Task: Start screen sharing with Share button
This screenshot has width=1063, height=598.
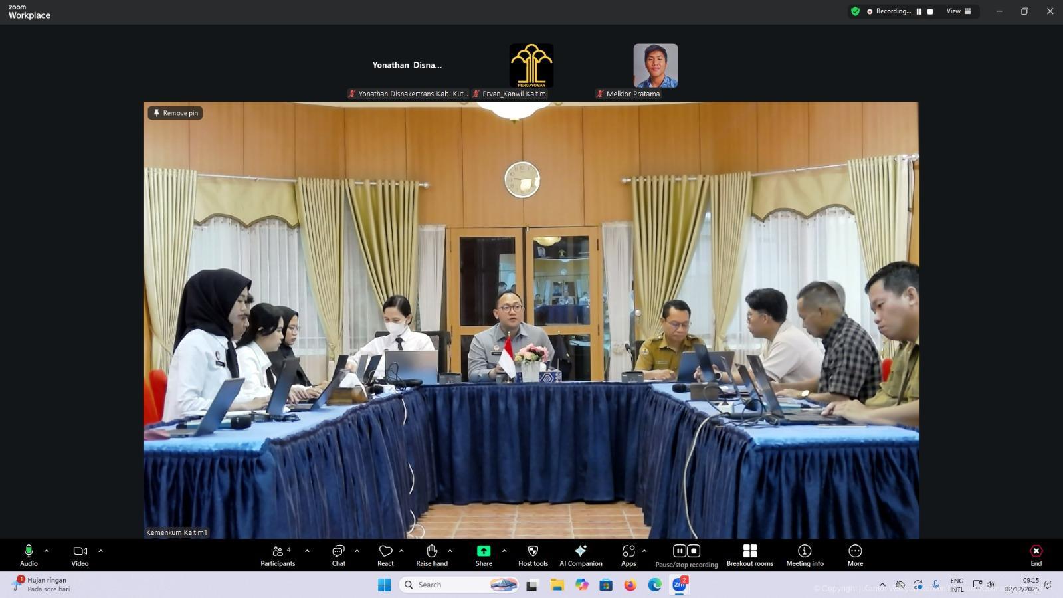Action: pos(484,555)
